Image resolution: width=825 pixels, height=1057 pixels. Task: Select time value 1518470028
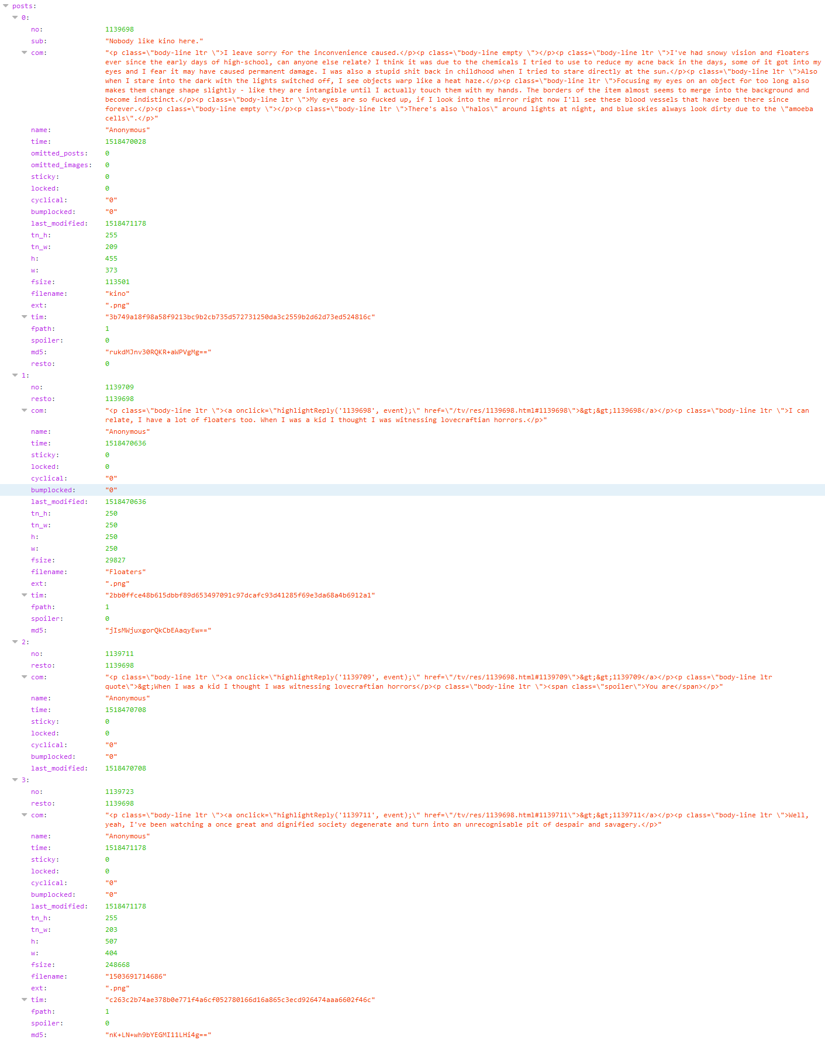tap(126, 141)
